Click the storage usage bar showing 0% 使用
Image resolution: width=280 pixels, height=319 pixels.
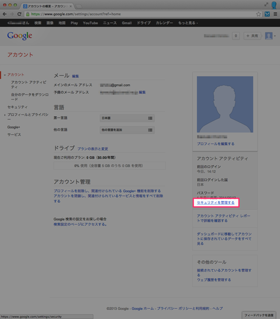coord(110,166)
